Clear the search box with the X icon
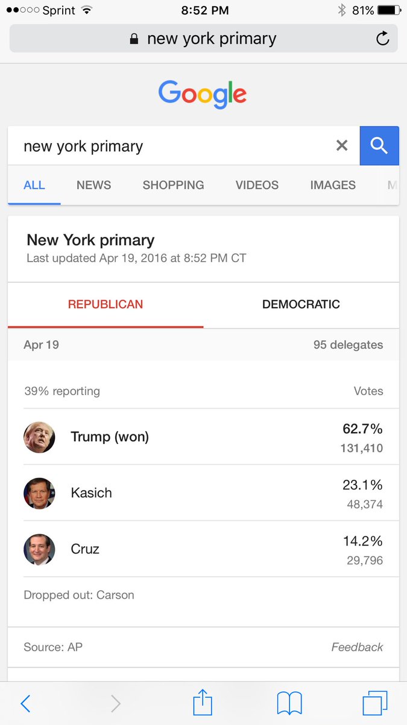 tap(342, 146)
